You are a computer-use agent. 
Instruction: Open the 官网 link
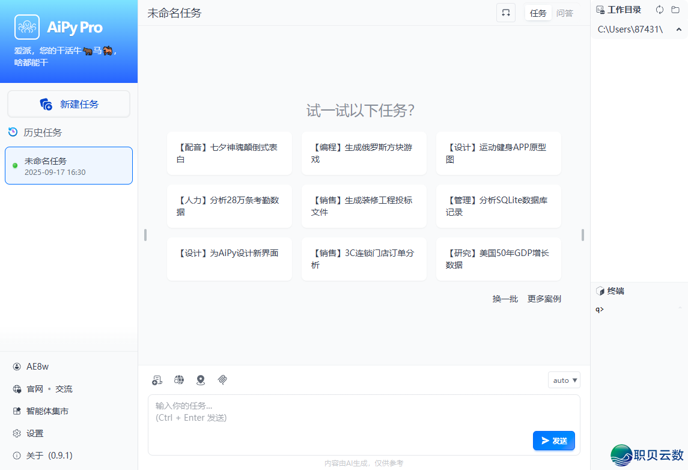(x=35, y=389)
